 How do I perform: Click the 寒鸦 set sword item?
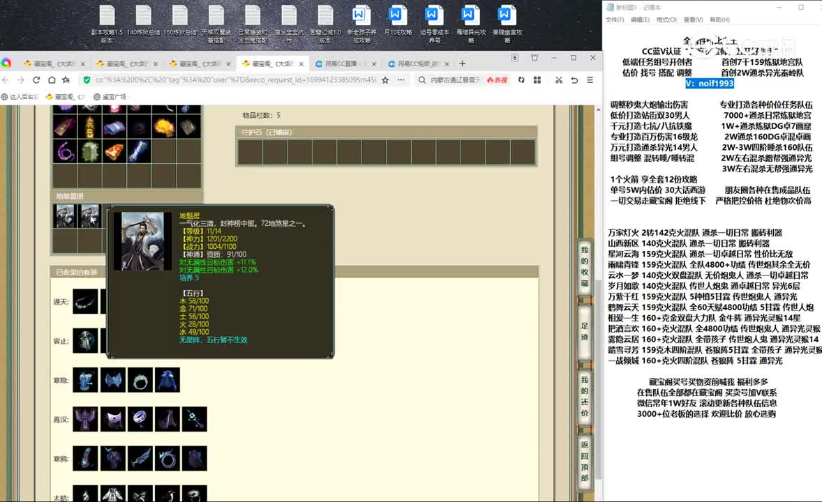[x=140, y=459]
